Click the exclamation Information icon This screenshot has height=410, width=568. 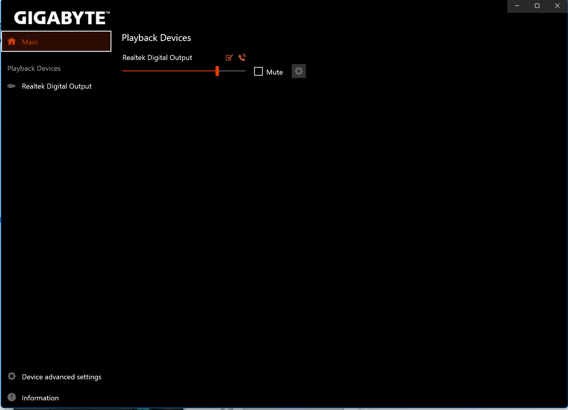point(12,397)
